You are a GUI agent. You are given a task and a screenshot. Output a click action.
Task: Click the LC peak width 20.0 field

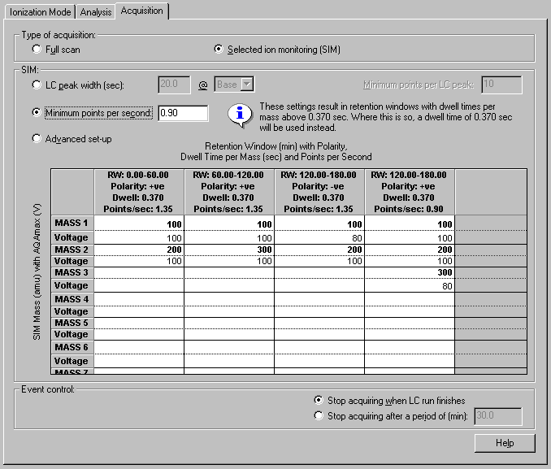click(x=174, y=85)
